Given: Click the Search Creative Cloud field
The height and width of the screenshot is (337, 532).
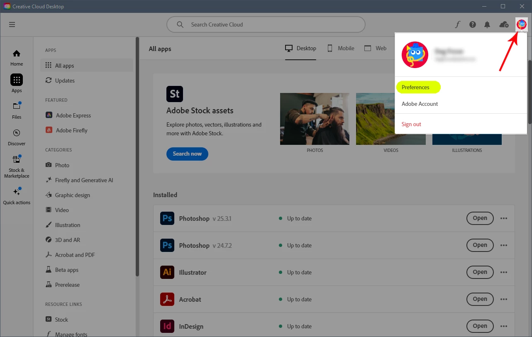Looking at the screenshot, I should point(266,24).
